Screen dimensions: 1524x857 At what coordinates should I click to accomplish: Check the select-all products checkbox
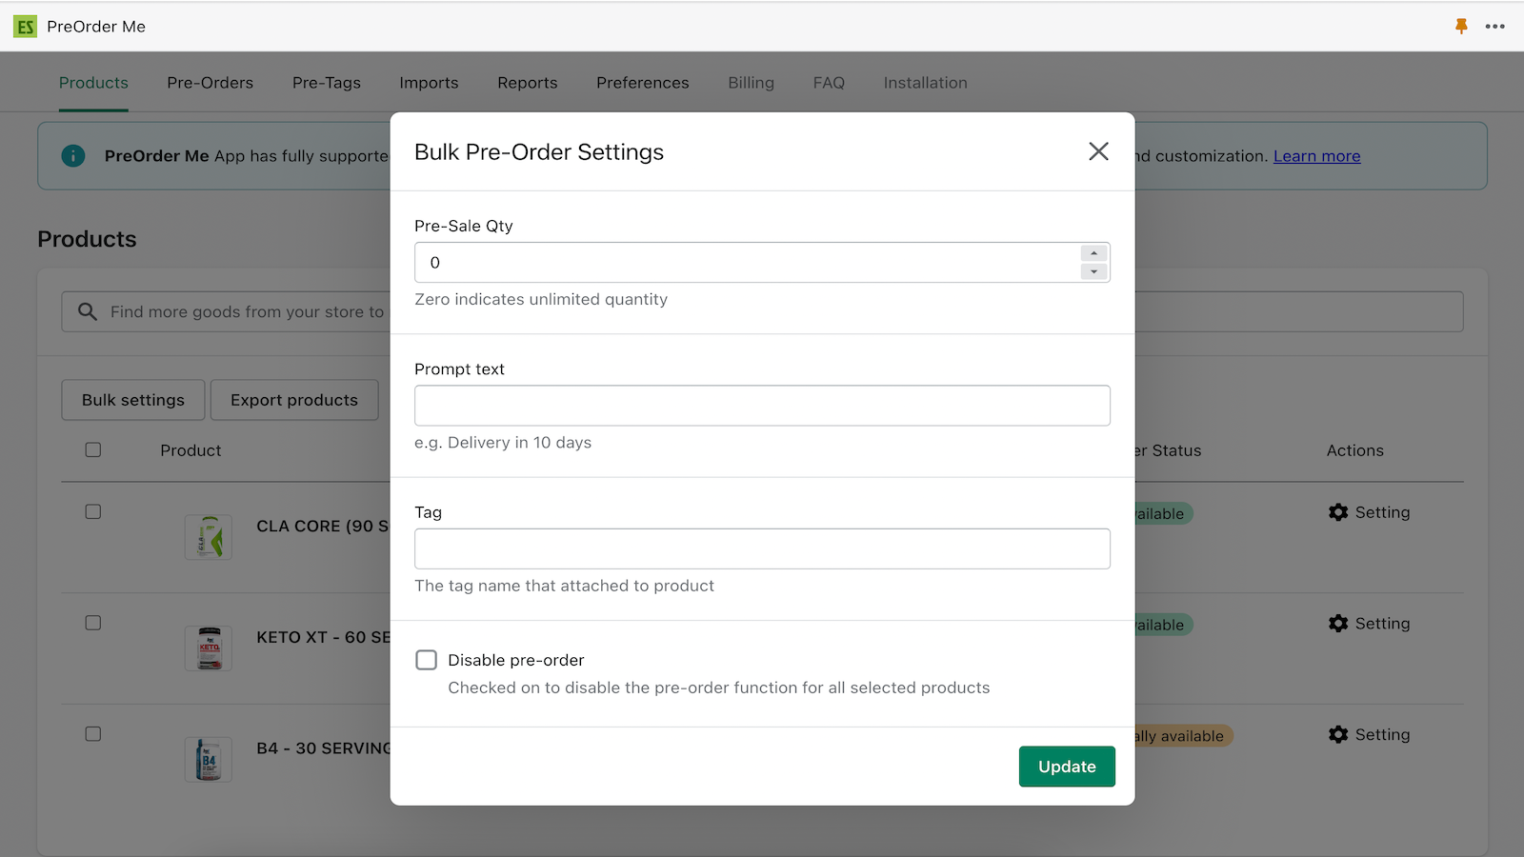point(92,448)
